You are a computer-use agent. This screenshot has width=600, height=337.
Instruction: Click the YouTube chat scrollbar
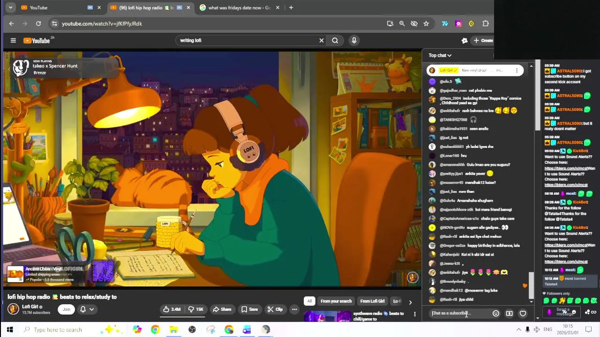(x=531, y=286)
